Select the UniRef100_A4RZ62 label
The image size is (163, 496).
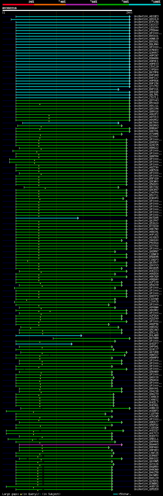coord(146,327)
